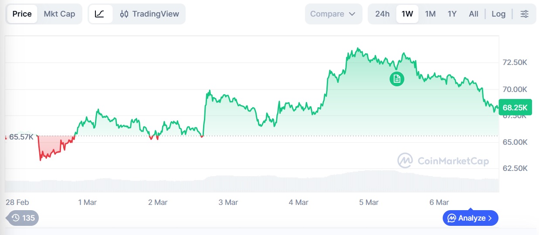Select the 1M time range tab
Viewport: 539px width, 235px height.
click(x=430, y=14)
